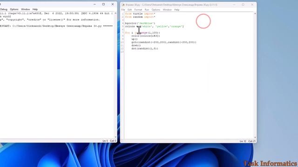Click the 'orange' string in colors list
The width and height of the screenshot is (298, 167).
176,26
